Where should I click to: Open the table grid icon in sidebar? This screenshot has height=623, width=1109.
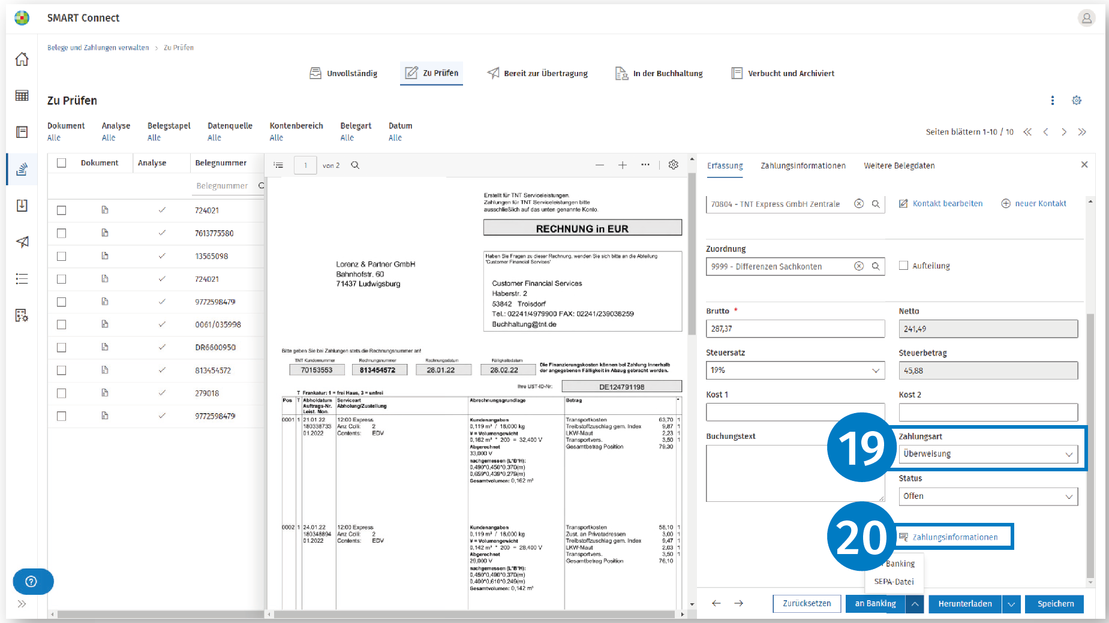(22, 96)
